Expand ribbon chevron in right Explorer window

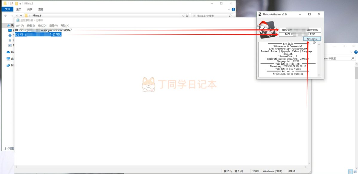coord(352,52)
